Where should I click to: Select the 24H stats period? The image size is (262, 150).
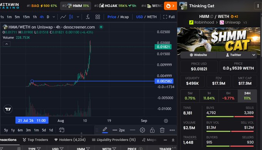pos(247,96)
